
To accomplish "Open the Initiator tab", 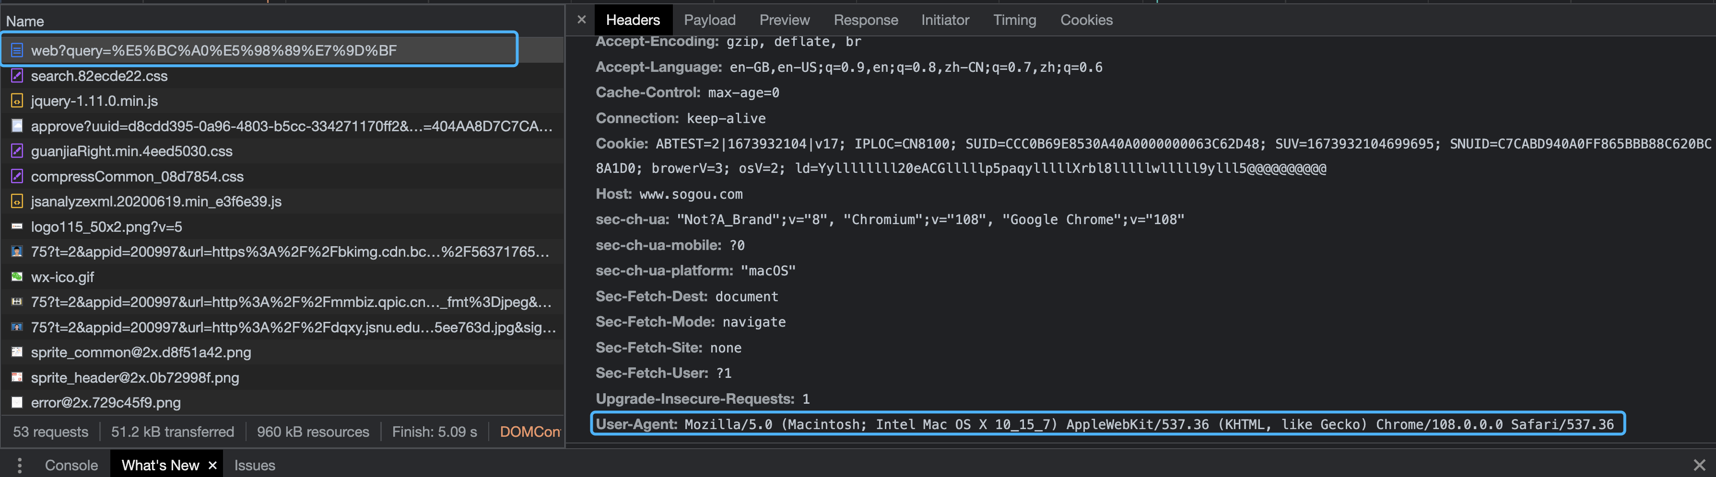I will coord(945,20).
